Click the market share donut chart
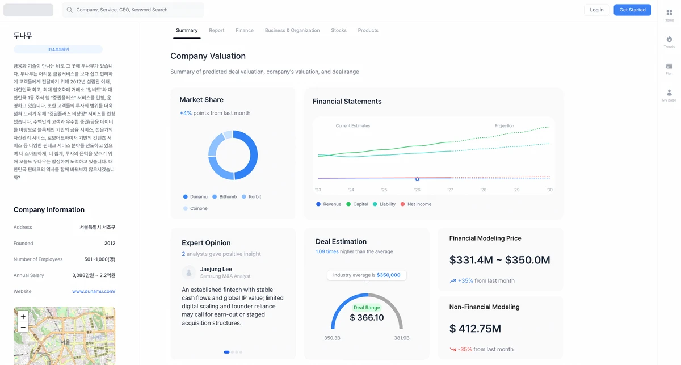This screenshot has width=681, height=365. pos(233,155)
